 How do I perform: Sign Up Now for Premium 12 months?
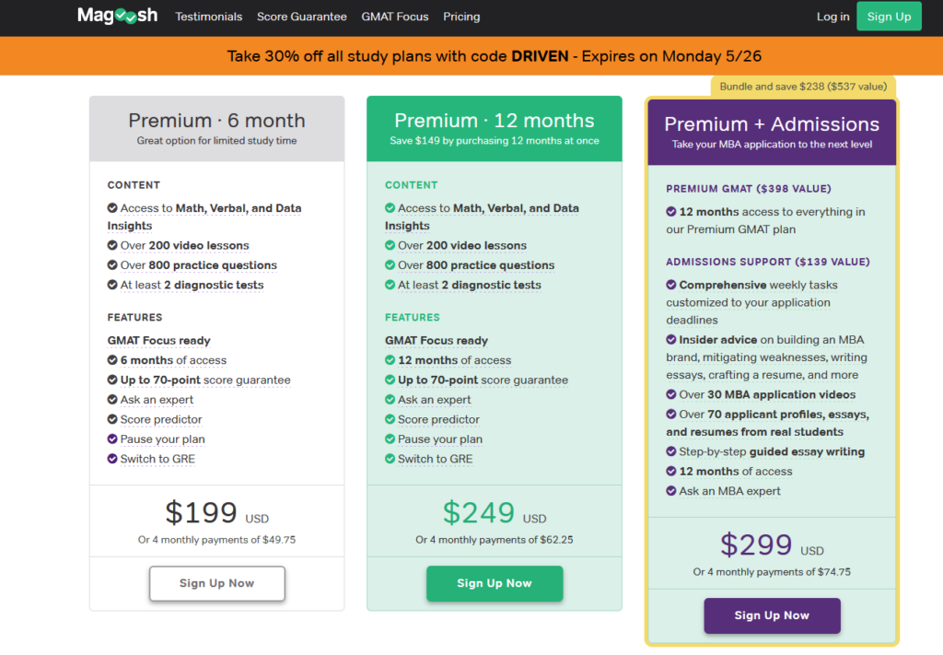[x=495, y=583]
